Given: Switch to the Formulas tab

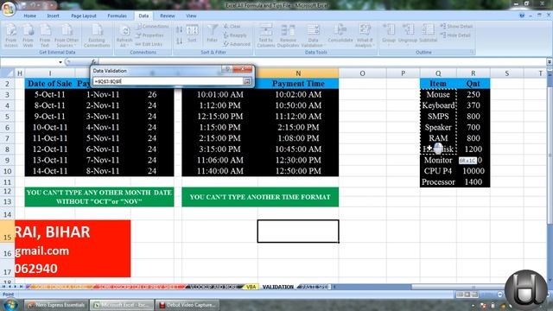Looking at the screenshot, I should pyautogui.click(x=118, y=16).
